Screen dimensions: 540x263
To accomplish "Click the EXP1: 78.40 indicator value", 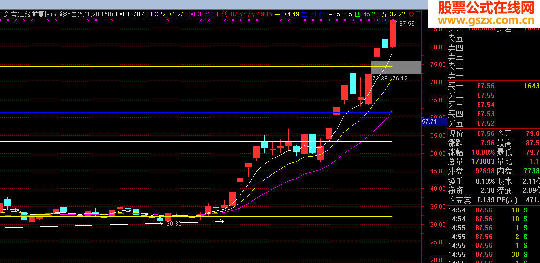I will click(132, 14).
